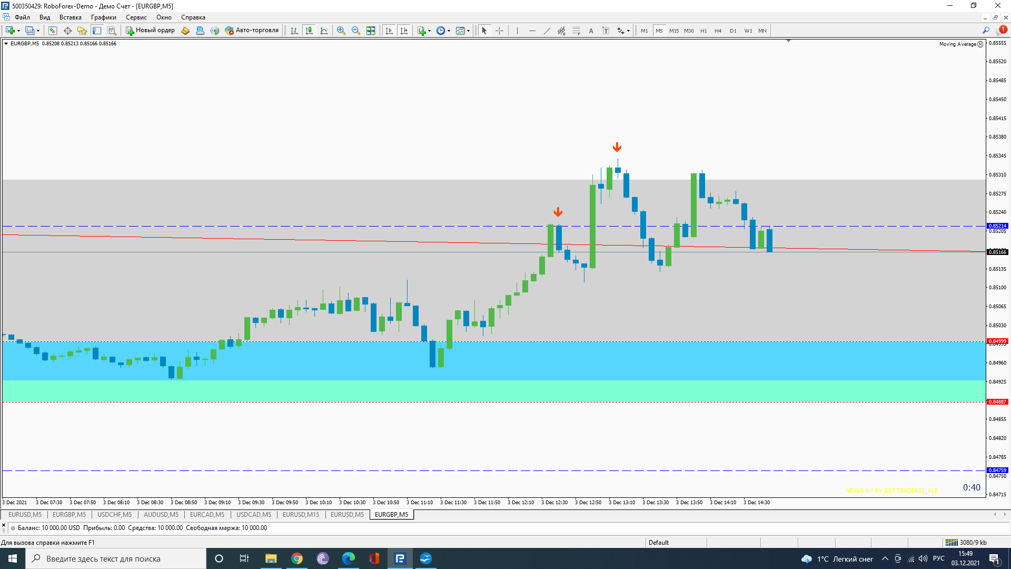Open the Data Window crosshair icon
The height and width of the screenshot is (569, 1011).
[x=67, y=31]
